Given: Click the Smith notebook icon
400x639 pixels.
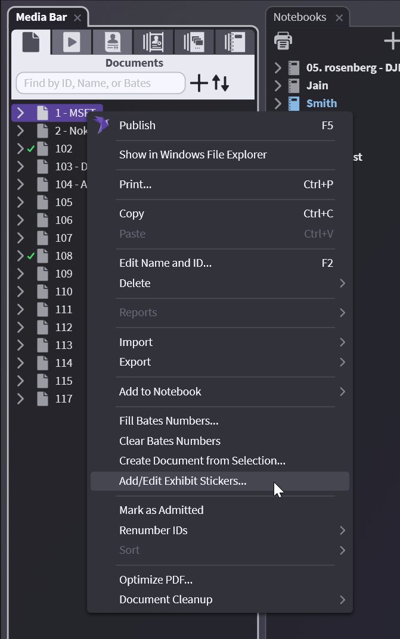Looking at the screenshot, I should point(294,104).
